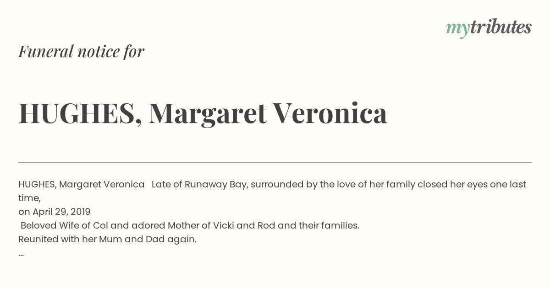This screenshot has width=550, height=288.
Task: Click the green "my" part of logo
Action: [x=457, y=30]
